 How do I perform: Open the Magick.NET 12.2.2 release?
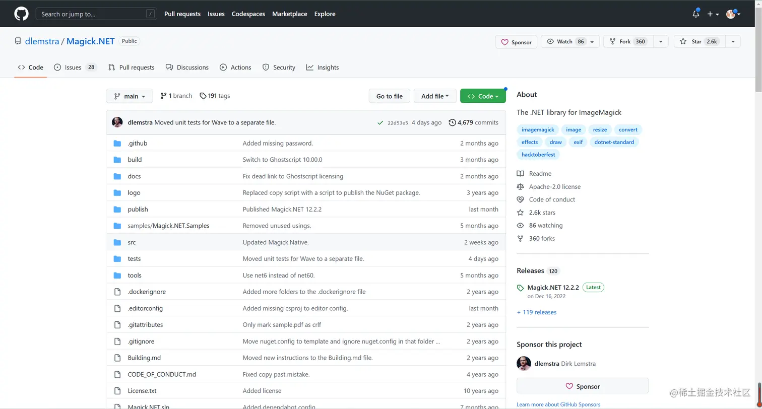click(x=553, y=288)
